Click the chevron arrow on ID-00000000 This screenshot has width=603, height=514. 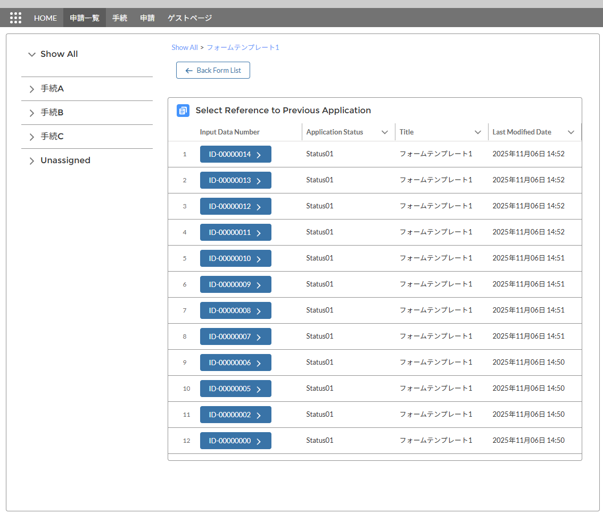coord(259,441)
